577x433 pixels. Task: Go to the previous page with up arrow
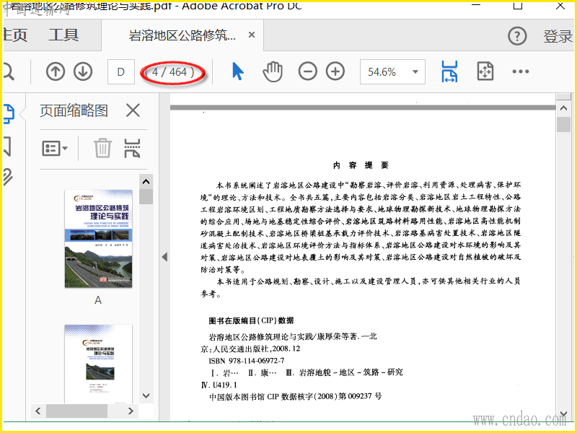click(56, 71)
